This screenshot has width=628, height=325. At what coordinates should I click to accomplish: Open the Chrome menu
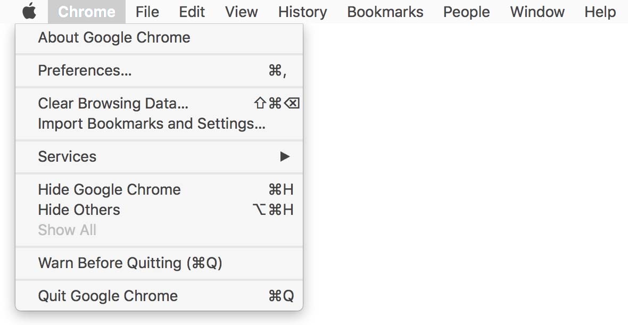[x=86, y=11]
